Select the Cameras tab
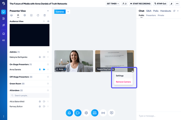Screen dimensions: 181x120 click(60, 12)
